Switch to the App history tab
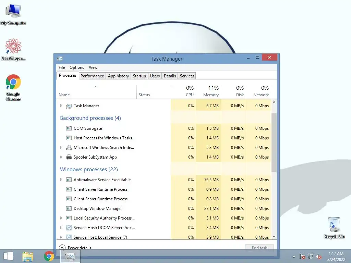351x263 pixels. (x=118, y=76)
